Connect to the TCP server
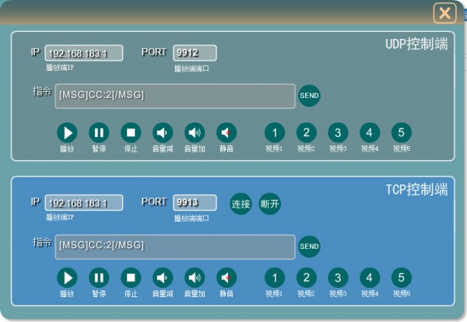467x322 pixels. point(241,204)
